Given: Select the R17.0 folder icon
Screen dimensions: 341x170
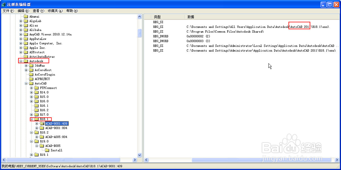Looking at the screenshot, I should (36, 115).
